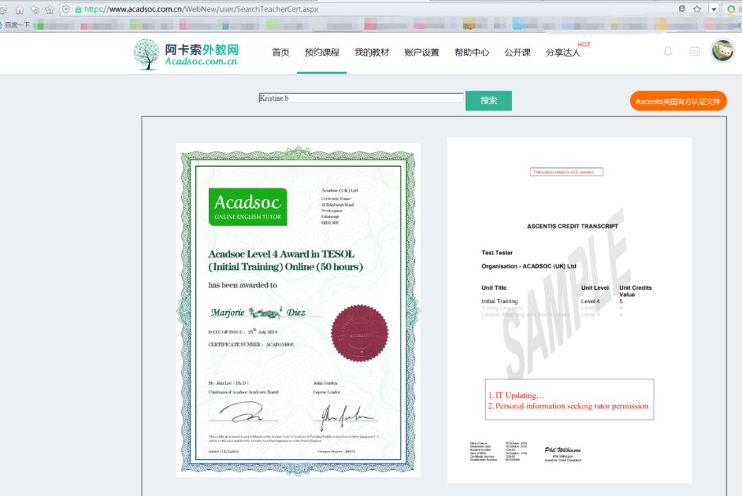
Task: Open the notification bell icon
Action: pyautogui.click(x=668, y=51)
